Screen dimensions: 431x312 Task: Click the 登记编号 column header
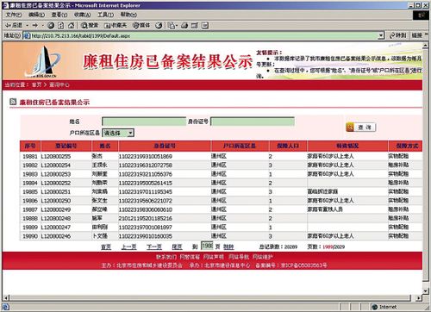[66, 146]
